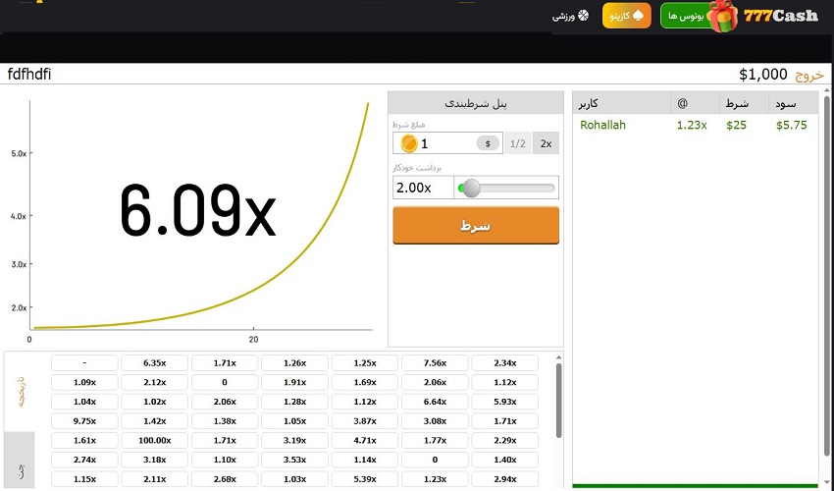
Task: Click the 9.75x history entry
Action: point(84,420)
